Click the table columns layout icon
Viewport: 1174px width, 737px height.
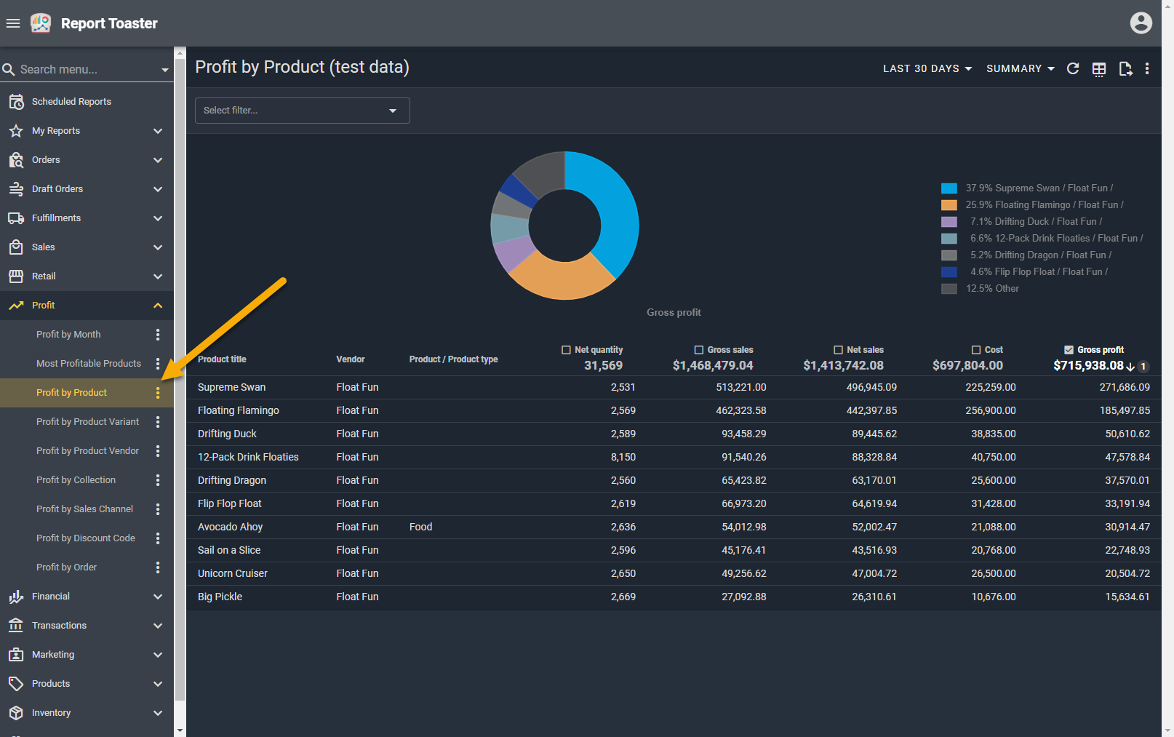1098,69
